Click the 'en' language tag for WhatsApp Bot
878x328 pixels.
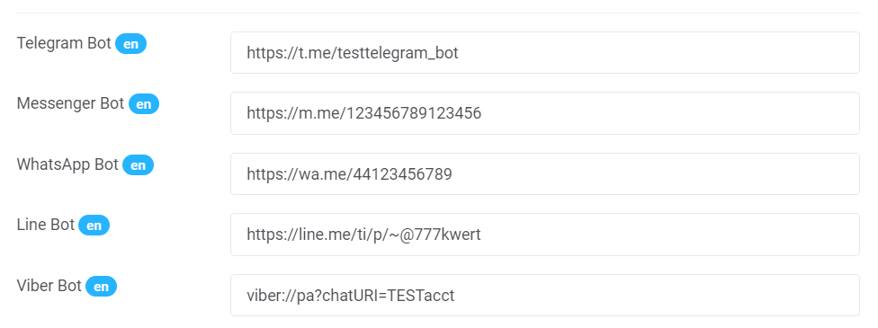click(x=138, y=165)
